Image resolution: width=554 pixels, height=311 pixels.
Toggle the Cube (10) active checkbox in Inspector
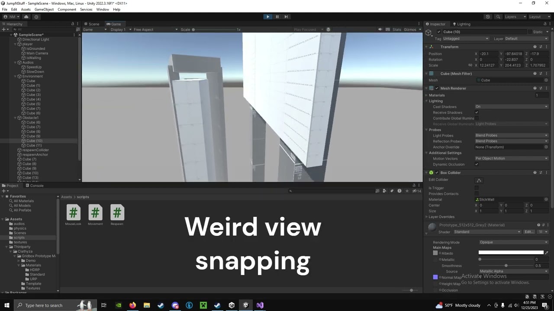pos(439,32)
